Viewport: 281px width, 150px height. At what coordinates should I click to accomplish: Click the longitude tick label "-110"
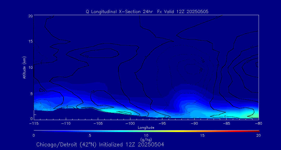pyautogui.click(x=66, y=124)
